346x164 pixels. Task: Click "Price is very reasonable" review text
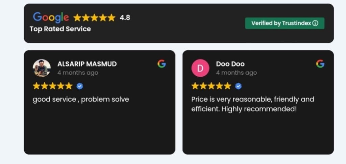click(252, 104)
